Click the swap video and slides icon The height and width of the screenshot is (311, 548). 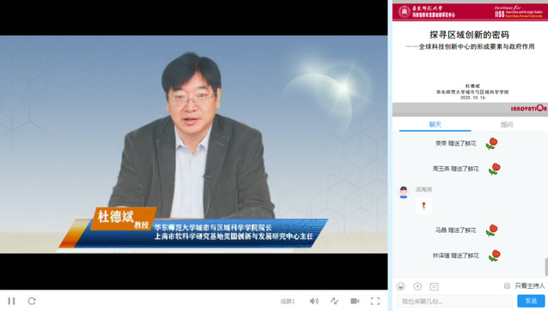(334, 301)
